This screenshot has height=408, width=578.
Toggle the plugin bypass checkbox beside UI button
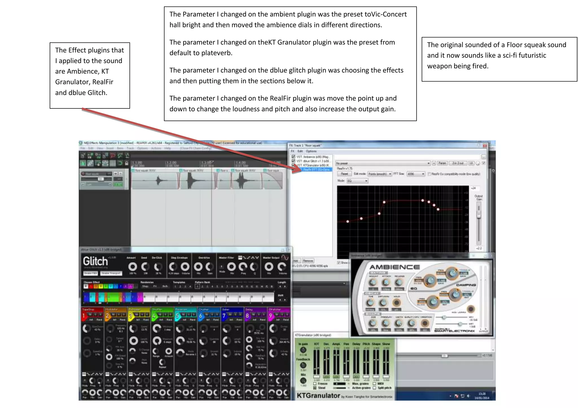[483, 163]
